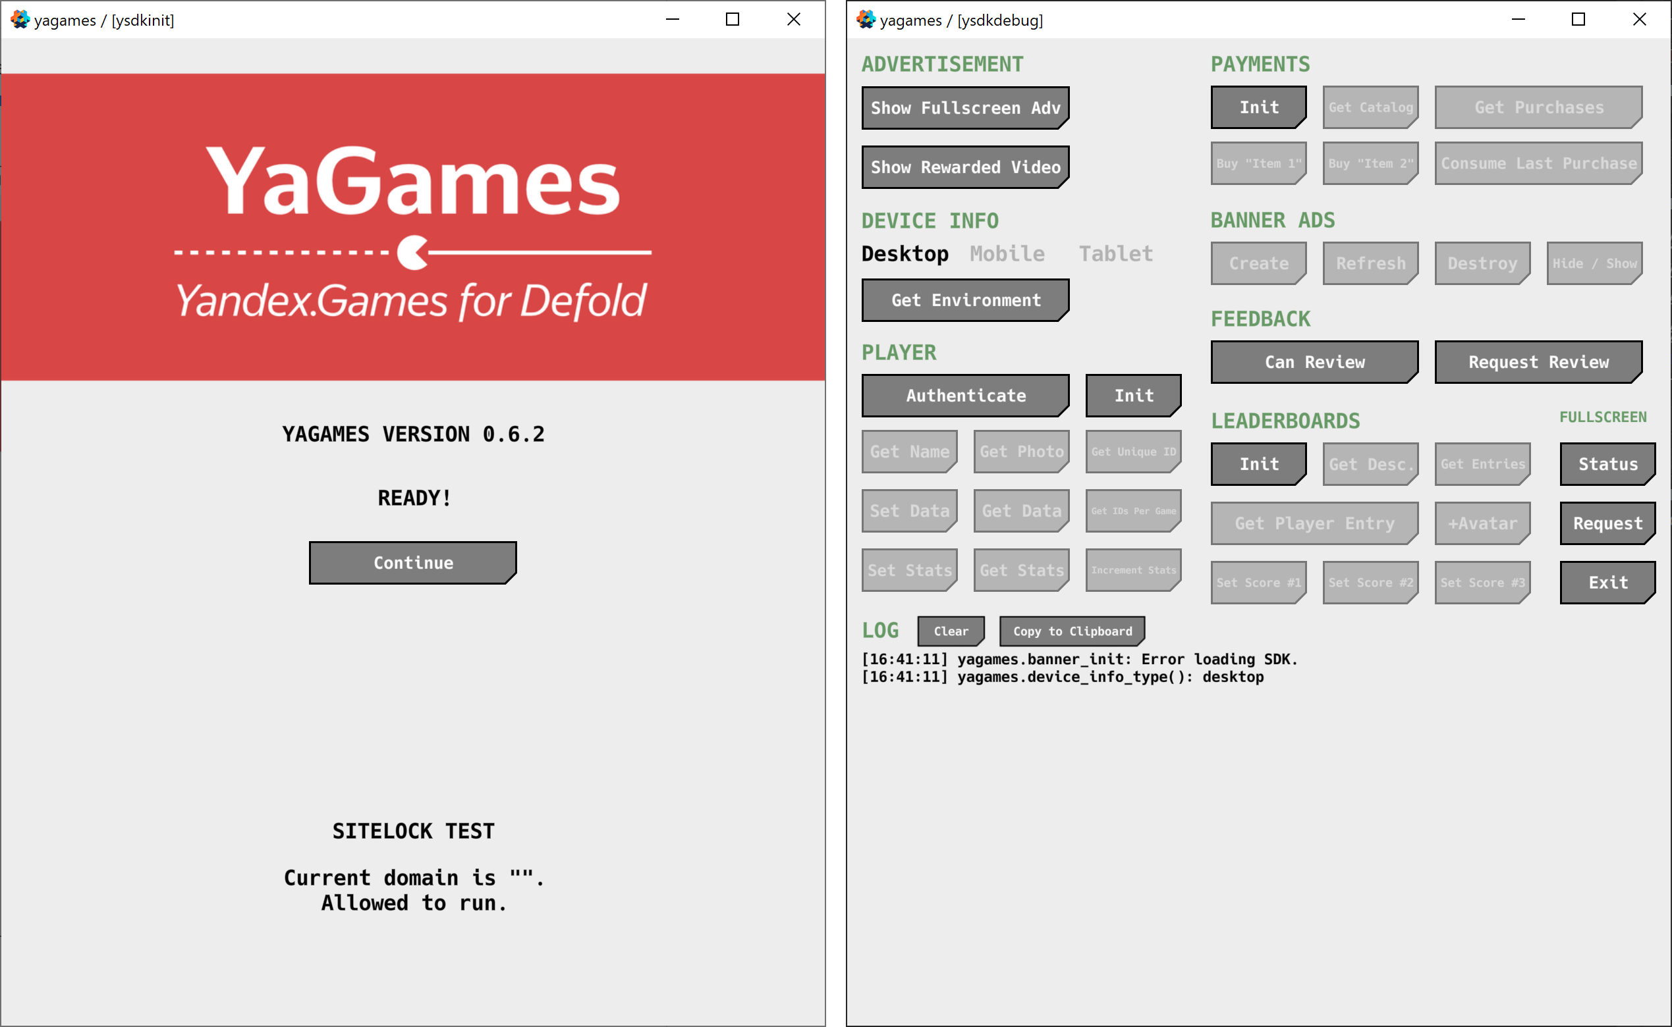Check fullscreen Status button
Image resolution: width=1672 pixels, height=1027 pixels.
[1607, 464]
